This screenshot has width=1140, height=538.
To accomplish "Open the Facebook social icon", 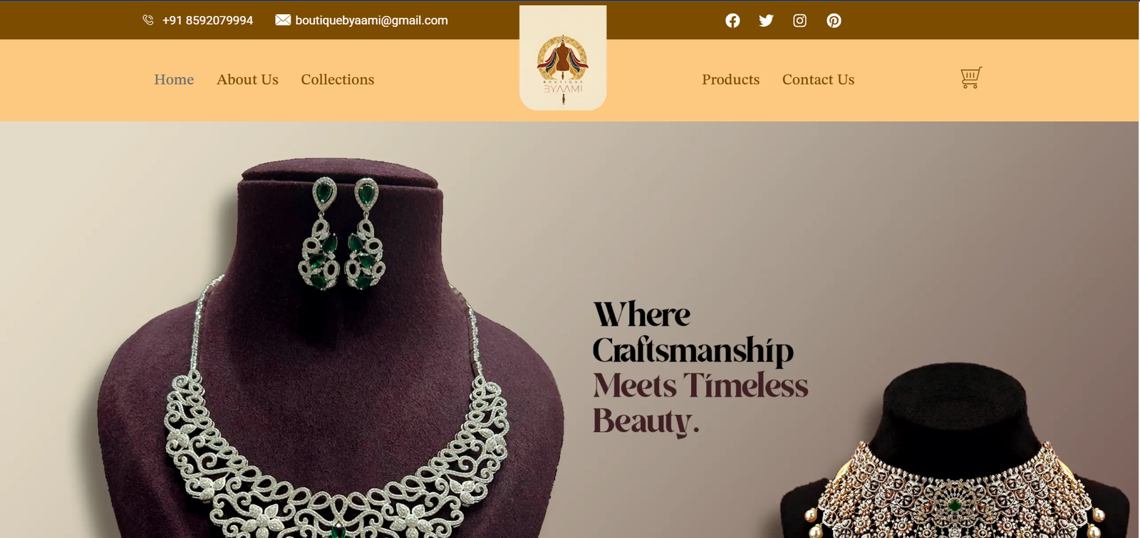I will (x=732, y=21).
